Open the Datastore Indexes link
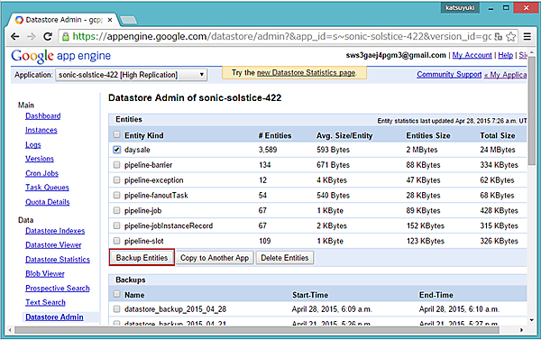Viewport: 541px width, 340px height. click(55, 231)
